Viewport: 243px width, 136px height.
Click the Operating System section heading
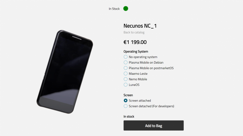coord(136,52)
